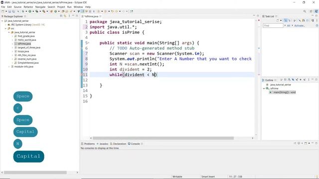Screen dimensions: 319x179
Task: Click the Open Perspective icon
Action: [x=311, y=11]
